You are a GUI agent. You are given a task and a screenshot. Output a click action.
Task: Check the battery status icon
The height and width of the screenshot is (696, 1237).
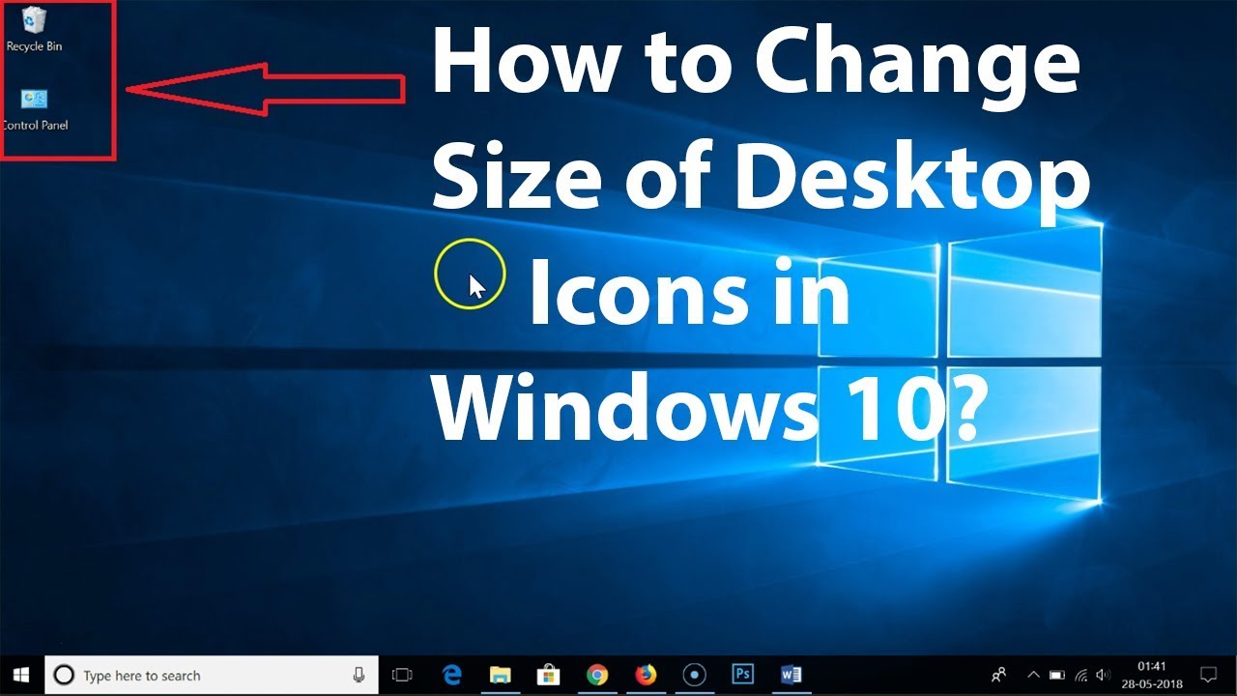[1057, 675]
